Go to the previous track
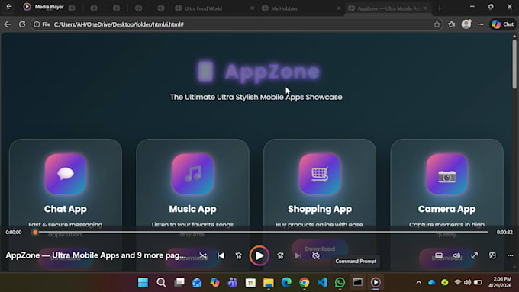This screenshot has width=519, height=292. tap(221, 255)
